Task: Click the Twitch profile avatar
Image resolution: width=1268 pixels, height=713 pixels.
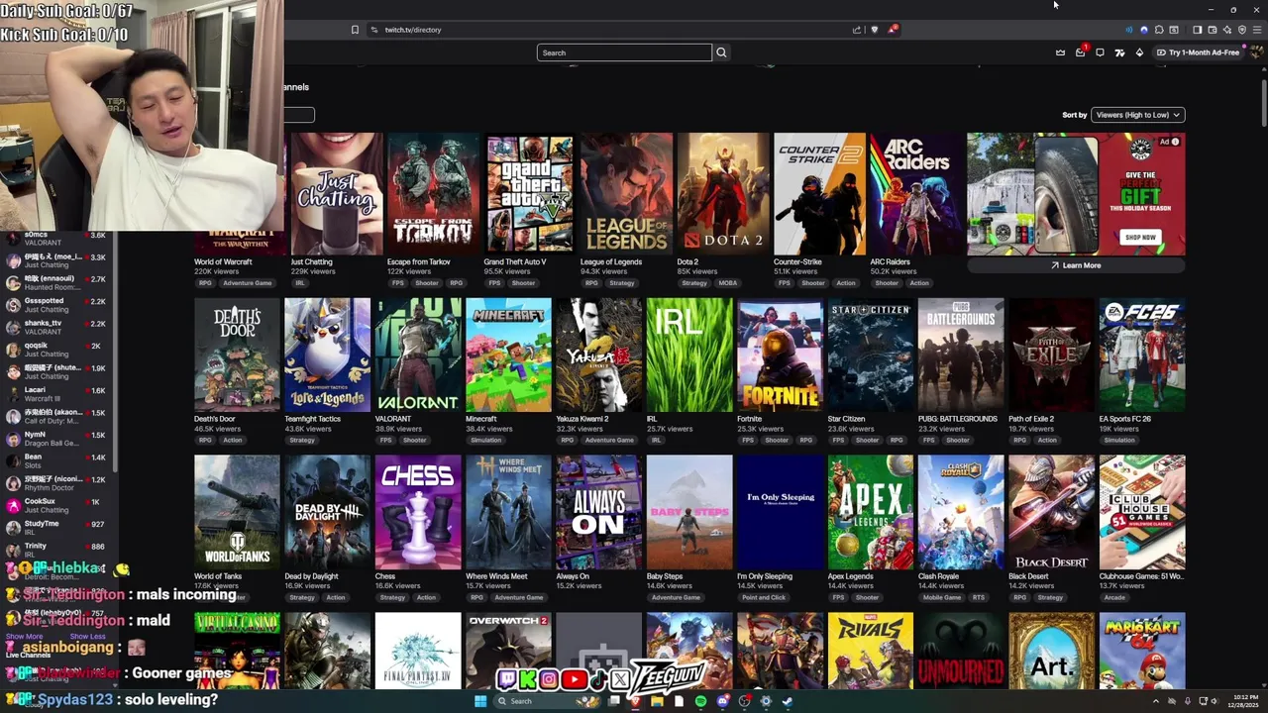Action: [1257, 52]
